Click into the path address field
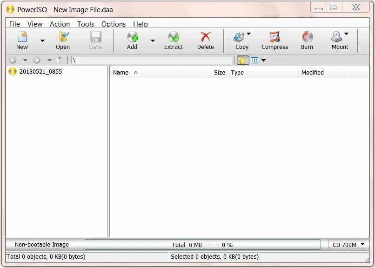 tap(152, 60)
